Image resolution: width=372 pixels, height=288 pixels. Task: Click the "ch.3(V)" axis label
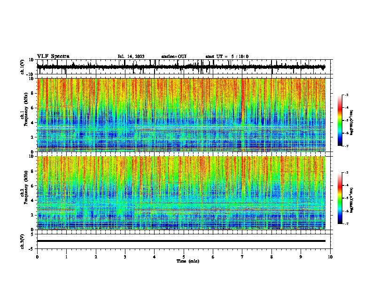(x=23, y=241)
